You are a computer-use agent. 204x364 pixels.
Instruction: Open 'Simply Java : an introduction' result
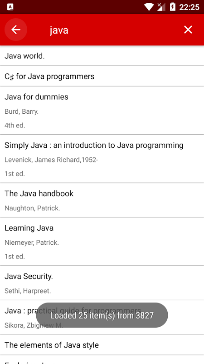tap(102, 159)
